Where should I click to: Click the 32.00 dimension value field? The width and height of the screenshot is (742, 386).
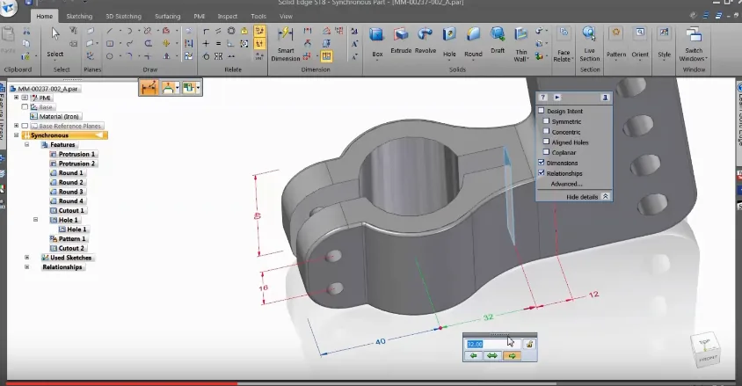click(493, 344)
